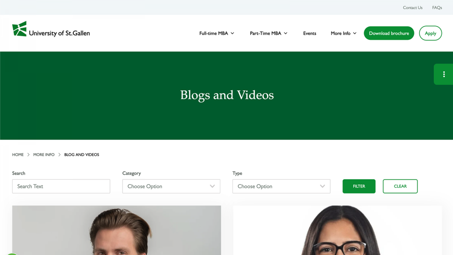The width and height of the screenshot is (453, 255).
Task: Go to HOME in the breadcrumb
Action: point(18,155)
